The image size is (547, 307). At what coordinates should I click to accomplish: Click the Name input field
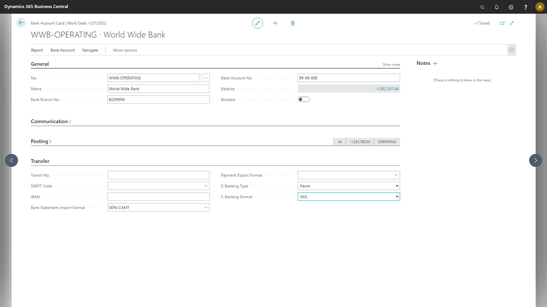tap(159, 89)
